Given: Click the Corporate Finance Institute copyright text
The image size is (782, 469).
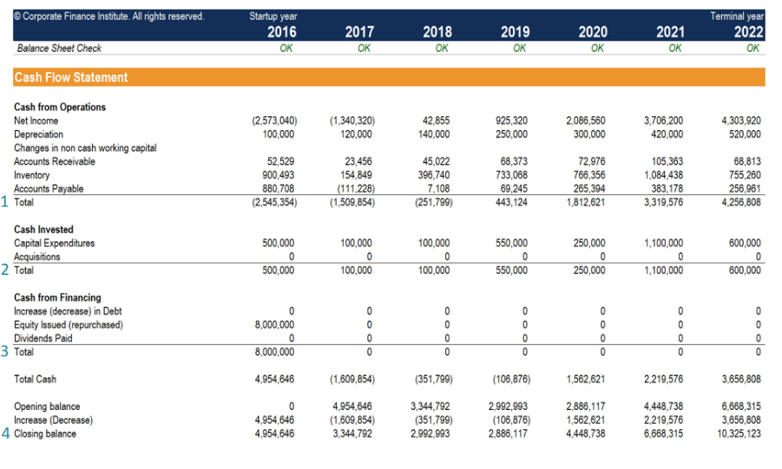Looking at the screenshot, I should point(109,17).
